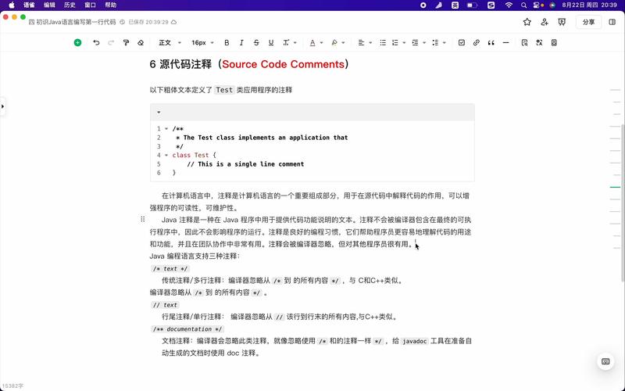The width and height of the screenshot is (625, 391).
Task: Click the paragraph drag handle icon
Action: click(x=143, y=219)
